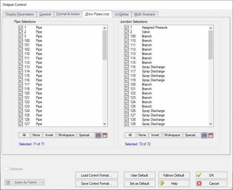Click None under Junction Selections

(142, 135)
